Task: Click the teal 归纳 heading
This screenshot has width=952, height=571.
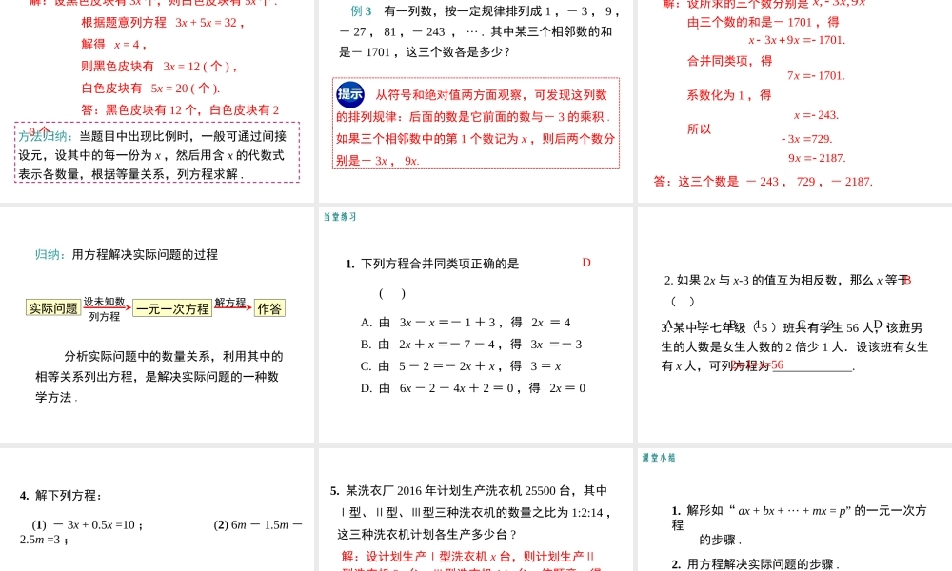Action: pyautogui.click(x=50, y=255)
